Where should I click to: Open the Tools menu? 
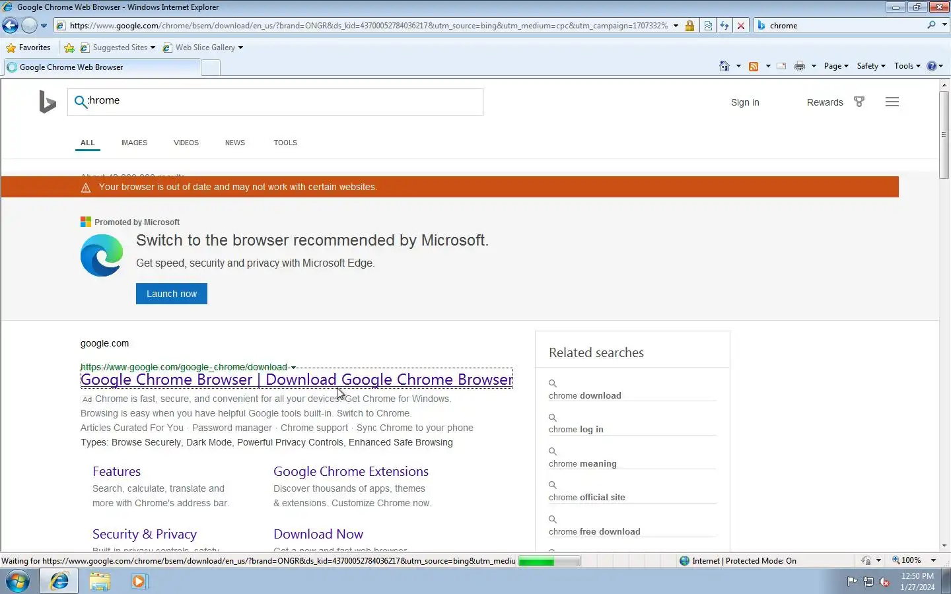pyautogui.click(x=907, y=66)
